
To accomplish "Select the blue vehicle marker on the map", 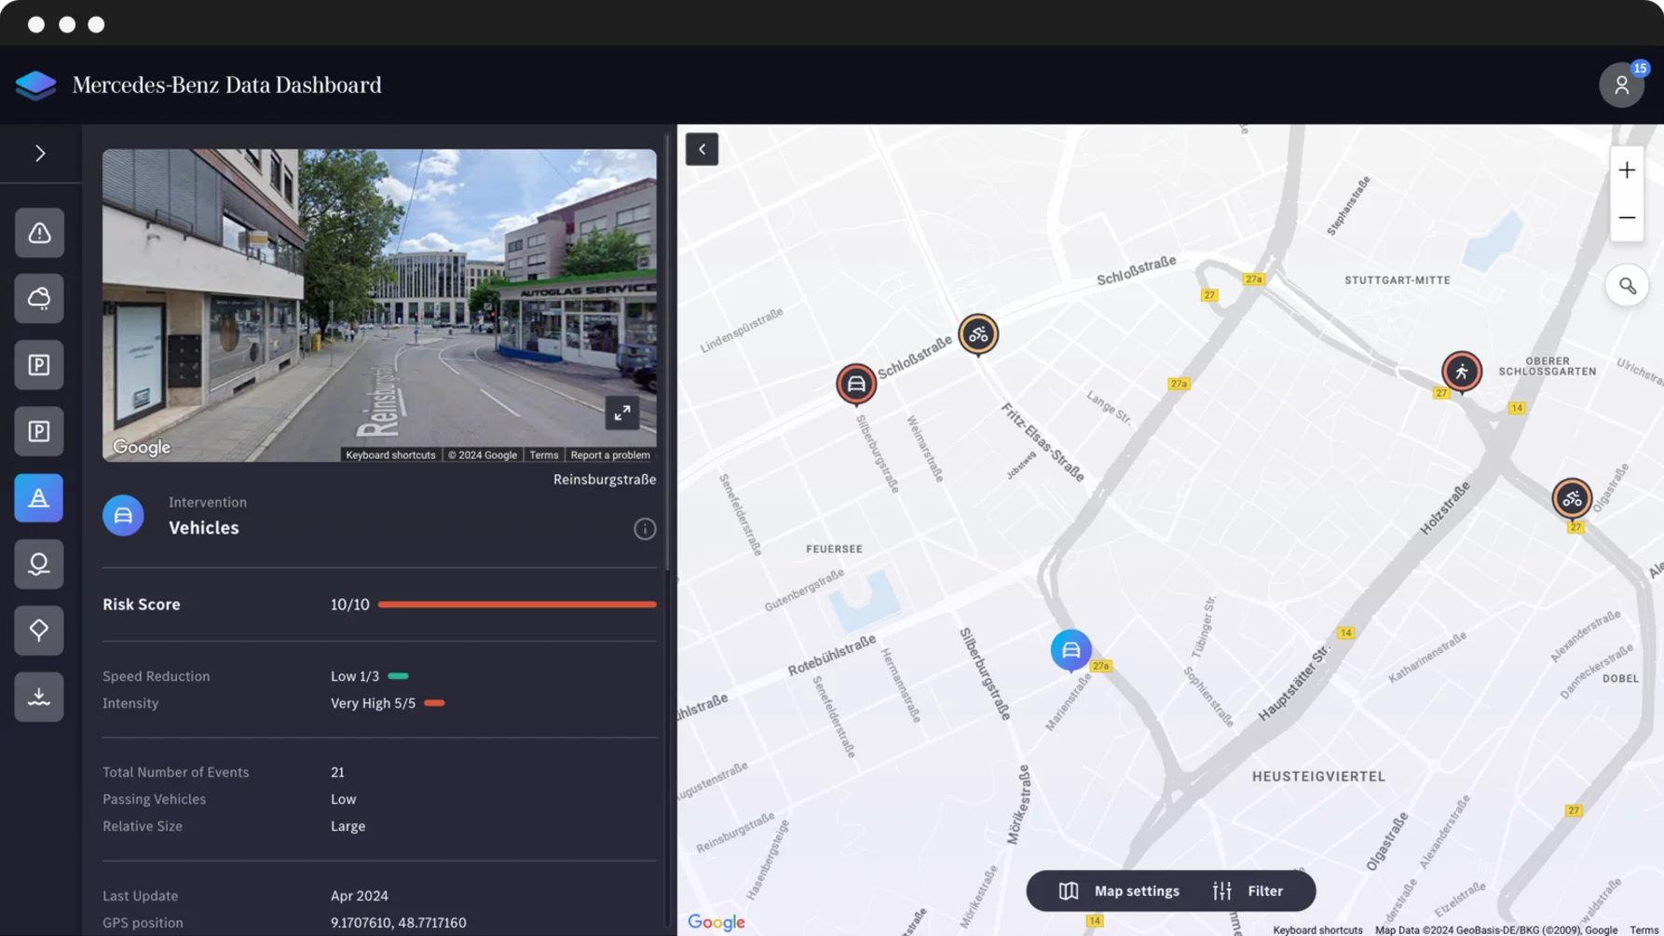I will (1071, 650).
